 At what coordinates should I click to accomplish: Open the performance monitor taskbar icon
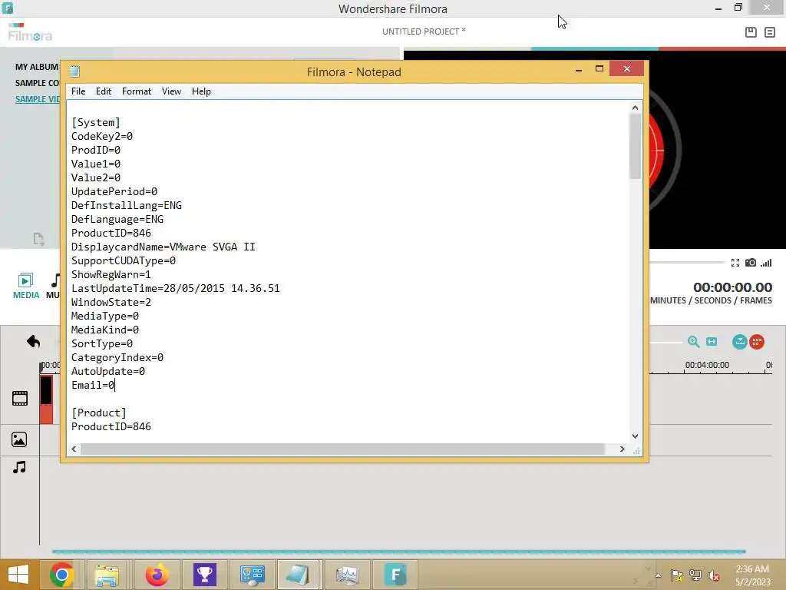tap(347, 575)
